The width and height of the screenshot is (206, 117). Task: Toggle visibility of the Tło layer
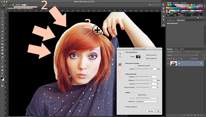coord(168,63)
